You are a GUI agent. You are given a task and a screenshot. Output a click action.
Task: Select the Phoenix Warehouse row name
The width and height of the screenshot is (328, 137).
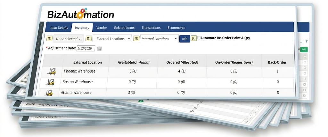(x=79, y=71)
